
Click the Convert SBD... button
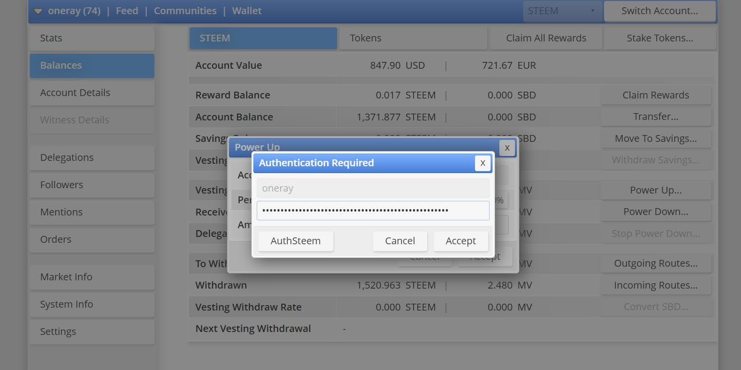(x=656, y=307)
